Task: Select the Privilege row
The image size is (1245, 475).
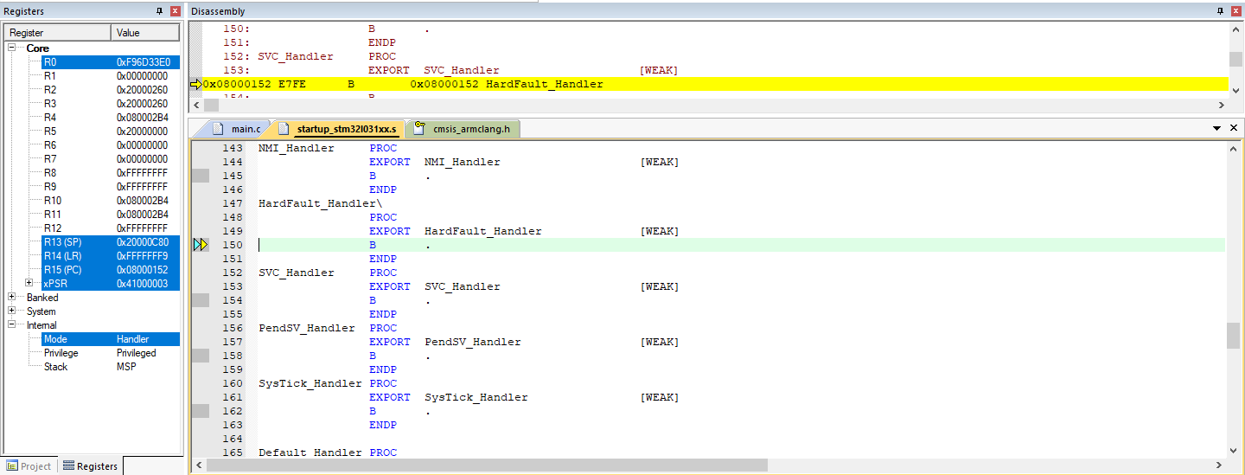Action: click(111, 353)
